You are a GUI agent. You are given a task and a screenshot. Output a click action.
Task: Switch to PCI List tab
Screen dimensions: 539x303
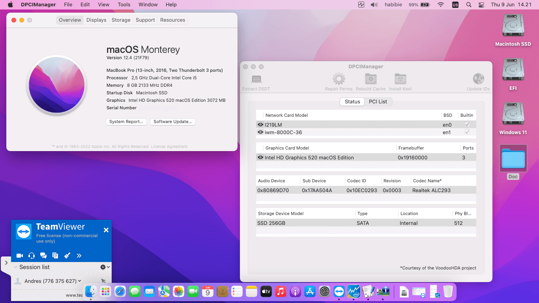tap(378, 101)
